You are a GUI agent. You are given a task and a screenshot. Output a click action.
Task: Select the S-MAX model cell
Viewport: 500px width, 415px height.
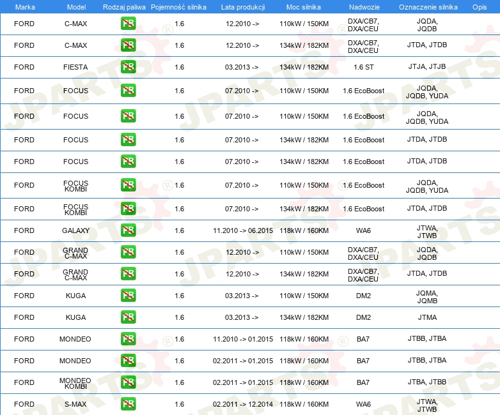tap(75, 404)
